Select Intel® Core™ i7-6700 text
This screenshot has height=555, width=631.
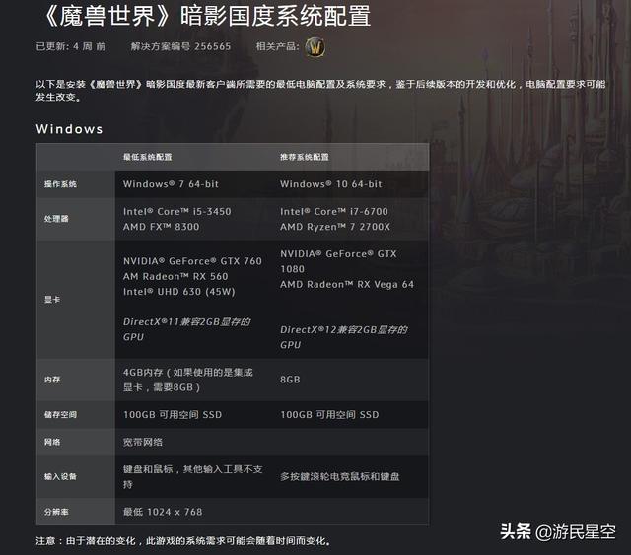[x=334, y=211]
